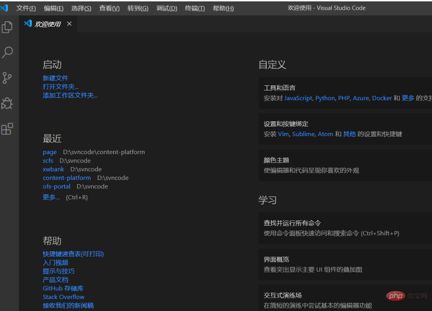
Task: Click the 打开文件夹... link
Action: (61, 87)
